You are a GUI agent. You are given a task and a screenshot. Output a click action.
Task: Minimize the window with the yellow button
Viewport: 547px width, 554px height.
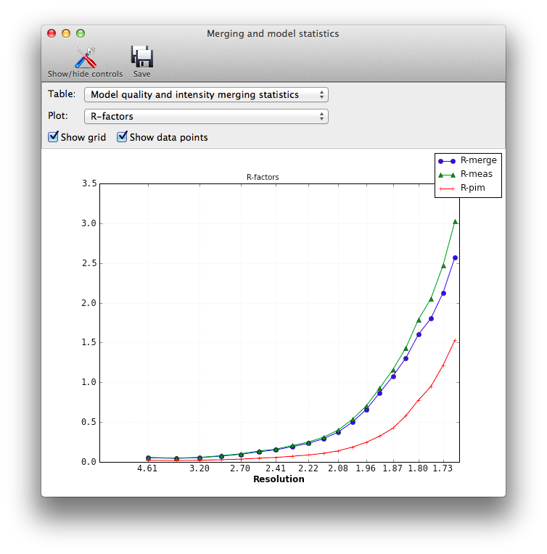[66, 33]
